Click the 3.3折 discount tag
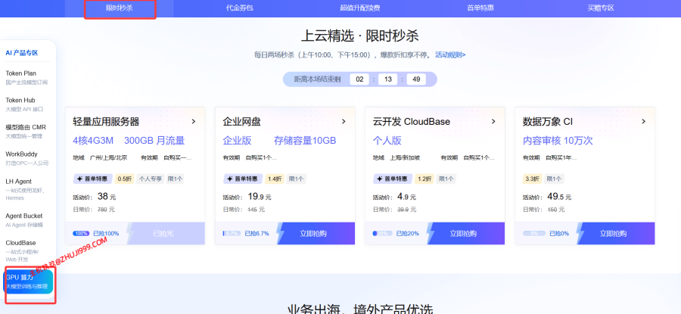This screenshot has height=314, width=681. [x=533, y=179]
